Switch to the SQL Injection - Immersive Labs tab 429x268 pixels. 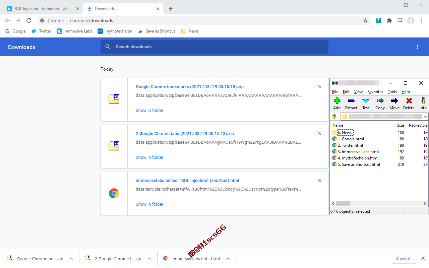point(42,9)
